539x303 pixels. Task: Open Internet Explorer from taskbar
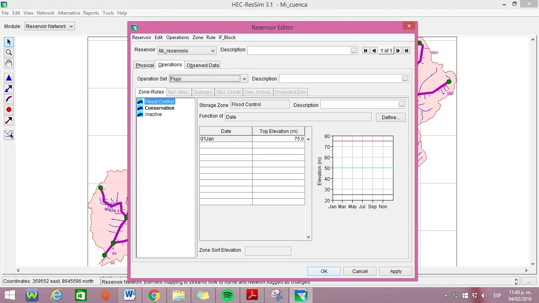tap(57, 295)
